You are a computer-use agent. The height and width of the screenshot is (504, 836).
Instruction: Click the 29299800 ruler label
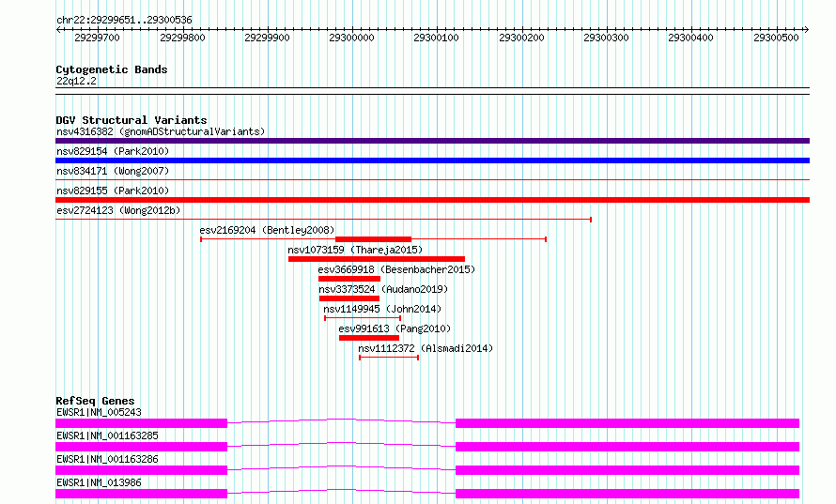click(x=182, y=38)
